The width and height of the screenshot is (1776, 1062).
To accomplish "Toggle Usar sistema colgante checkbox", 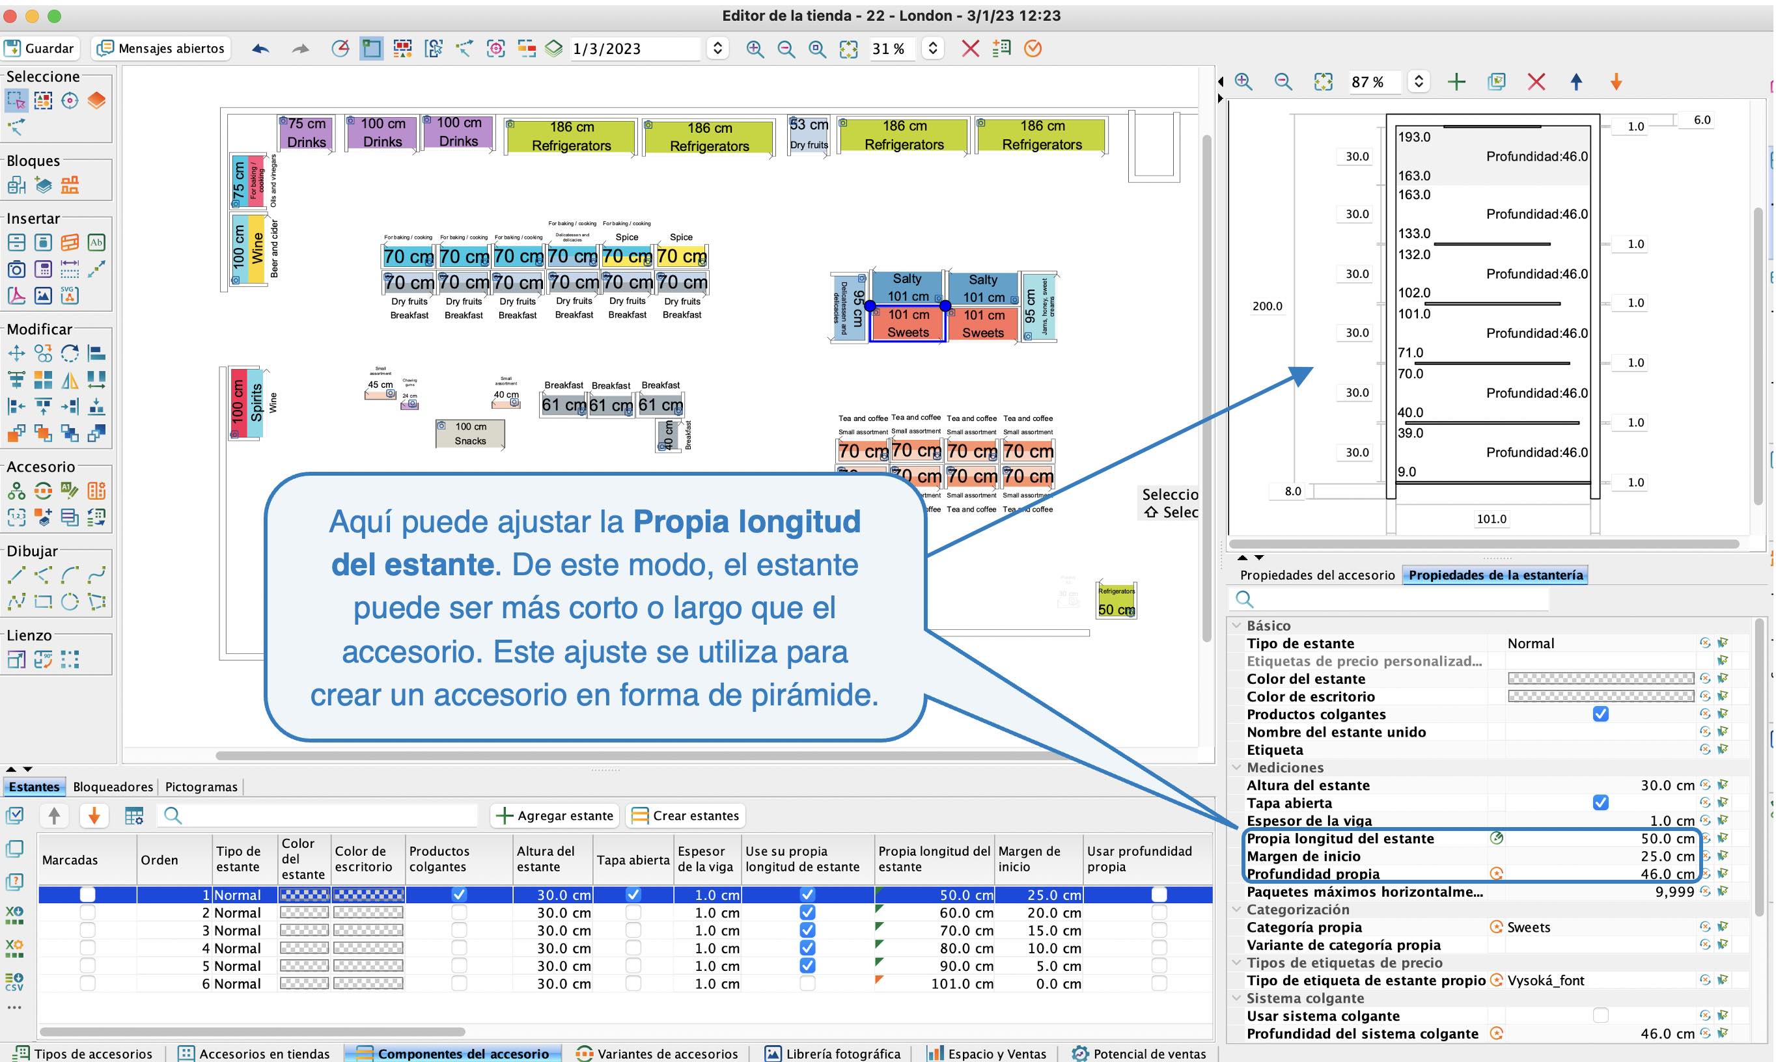I will [x=1601, y=1016].
